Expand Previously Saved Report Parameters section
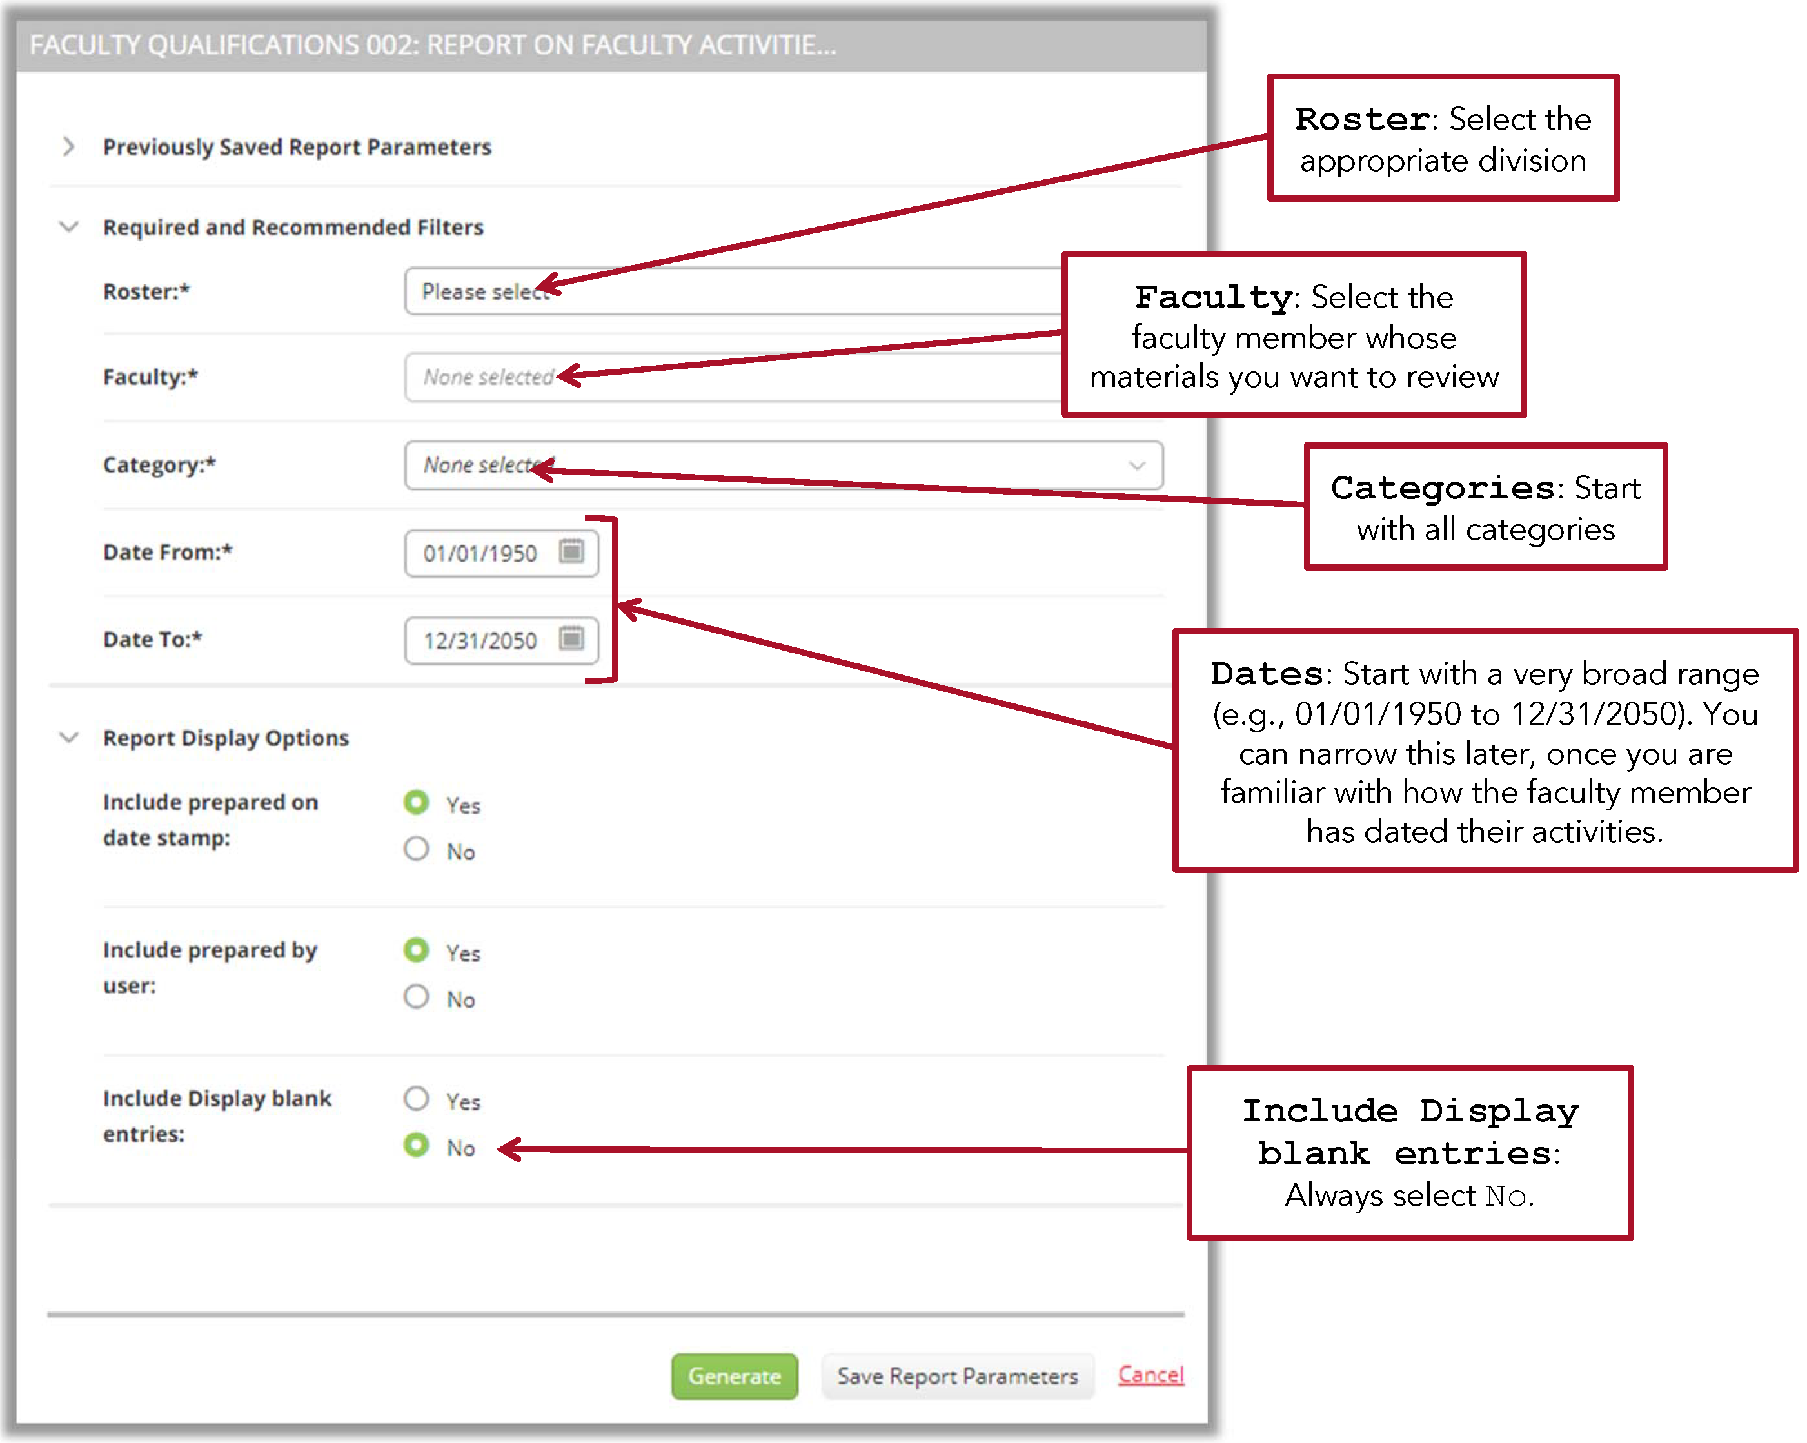This screenshot has height=1443, width=1807. (x=69, y=146)
